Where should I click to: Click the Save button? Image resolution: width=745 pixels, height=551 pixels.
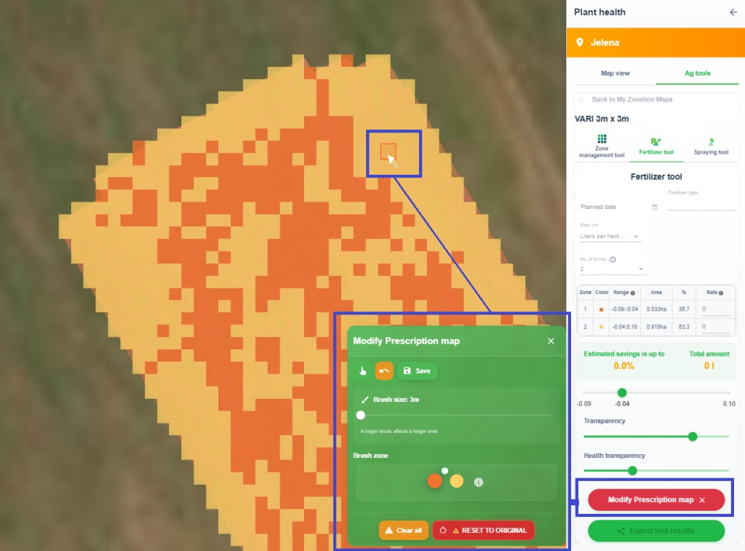417,371
